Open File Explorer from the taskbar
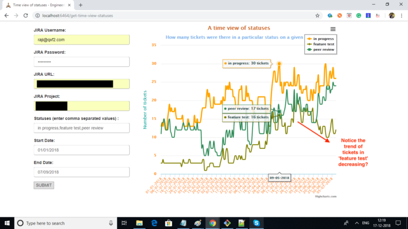This screenshot has height=229, width=408. coord(139,223)
